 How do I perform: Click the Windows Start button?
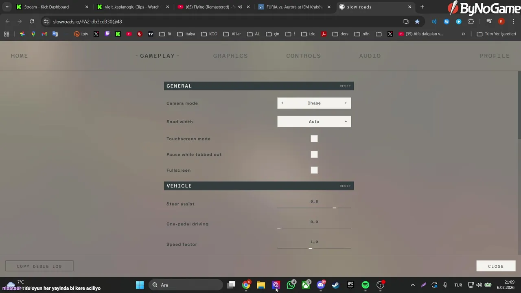140,285
